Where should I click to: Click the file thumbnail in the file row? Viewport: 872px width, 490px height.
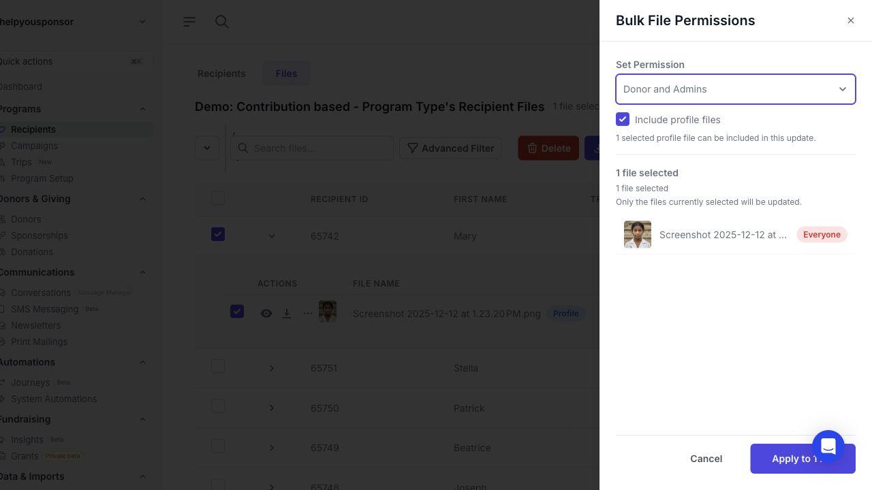[x=328, y=312]
